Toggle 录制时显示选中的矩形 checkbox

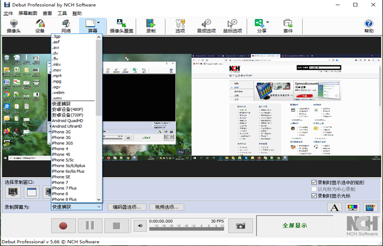pyautogui.click(x=314, y=182)
